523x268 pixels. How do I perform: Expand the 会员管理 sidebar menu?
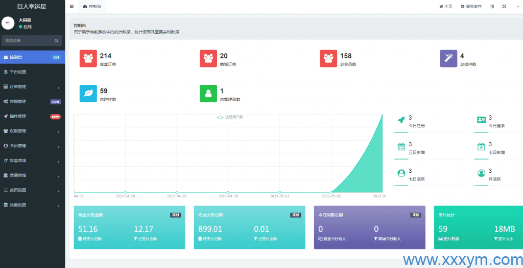[x=32, y=146]
